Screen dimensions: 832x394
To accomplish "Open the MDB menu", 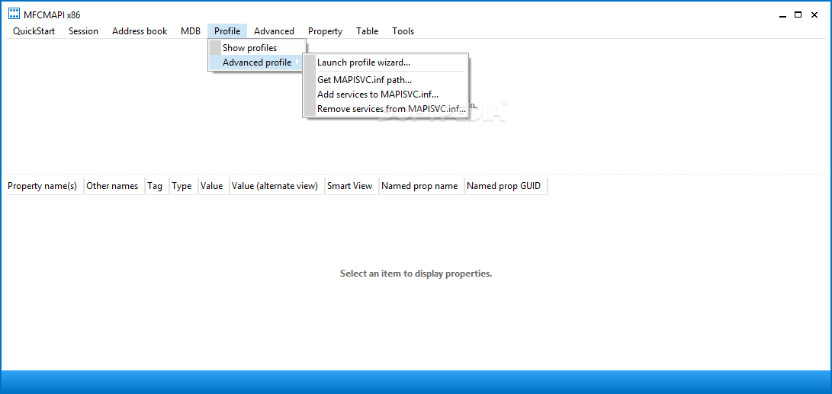I will pyautogui.click(x=191, y=31).
